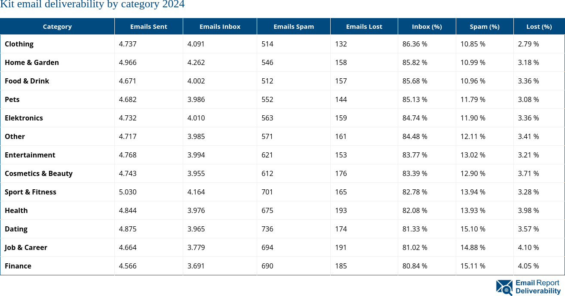The image size is (565, 296).
Task: Click Health lost percentage 3.98 %
Action: 528,210
